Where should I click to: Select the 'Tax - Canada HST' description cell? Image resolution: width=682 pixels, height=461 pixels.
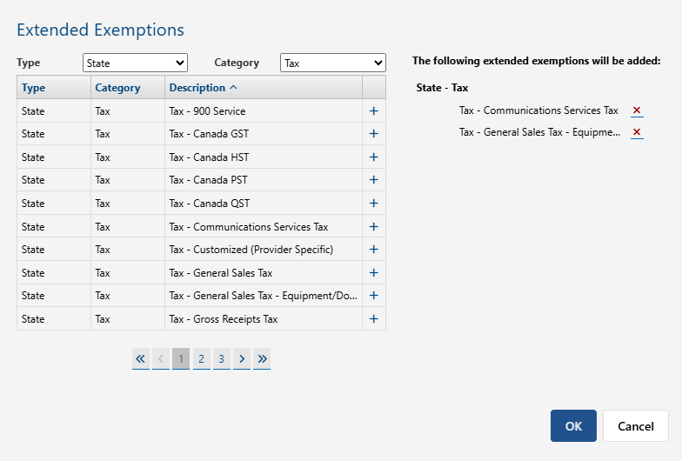tap(264, 157)
